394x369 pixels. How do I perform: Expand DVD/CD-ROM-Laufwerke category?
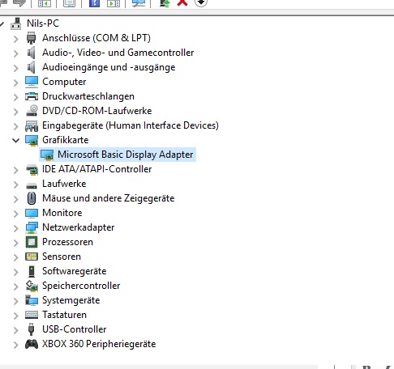[16, 112]
